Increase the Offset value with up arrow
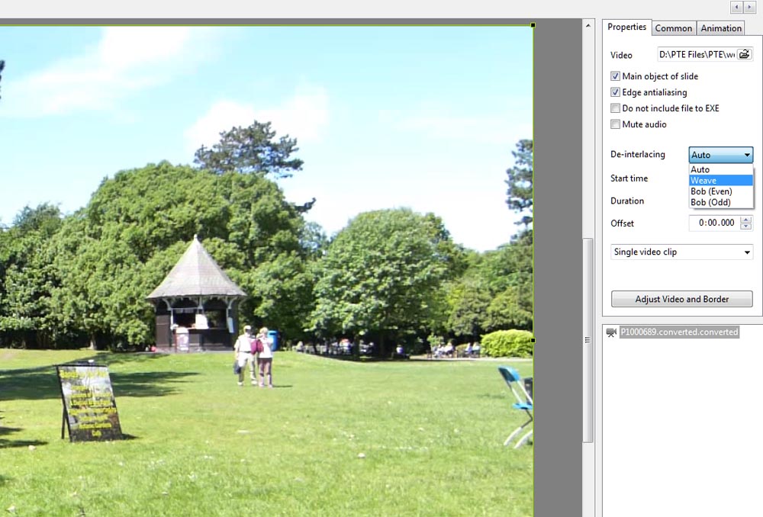763x517 pixels. click(x=746, y=220)
